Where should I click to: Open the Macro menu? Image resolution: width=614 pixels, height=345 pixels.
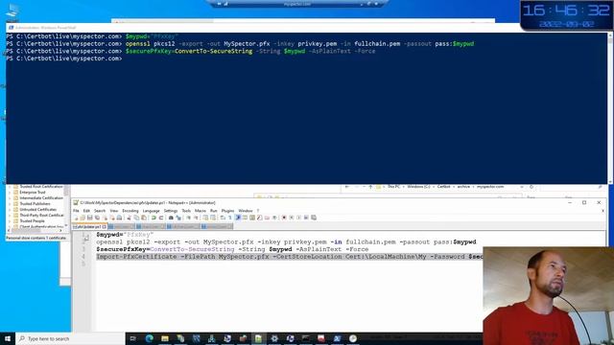[x=201, y=211]
